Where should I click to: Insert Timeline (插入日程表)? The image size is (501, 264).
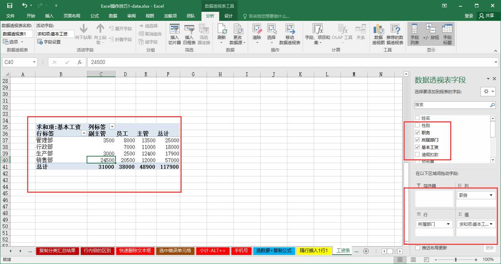pyautogui.click(x=189, y=34)
